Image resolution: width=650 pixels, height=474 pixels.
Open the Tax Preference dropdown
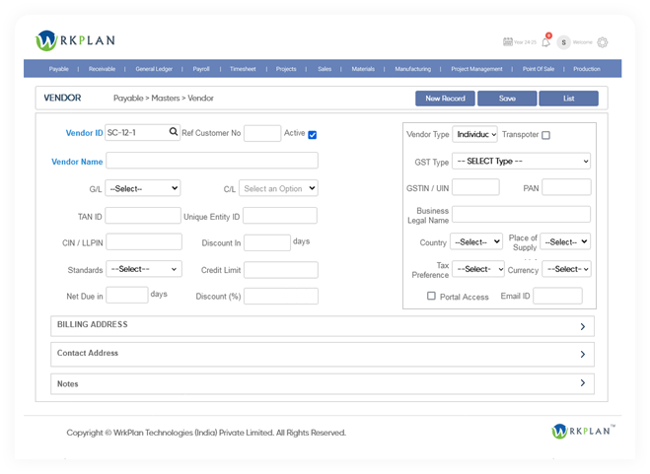click(x=478, y=269)
